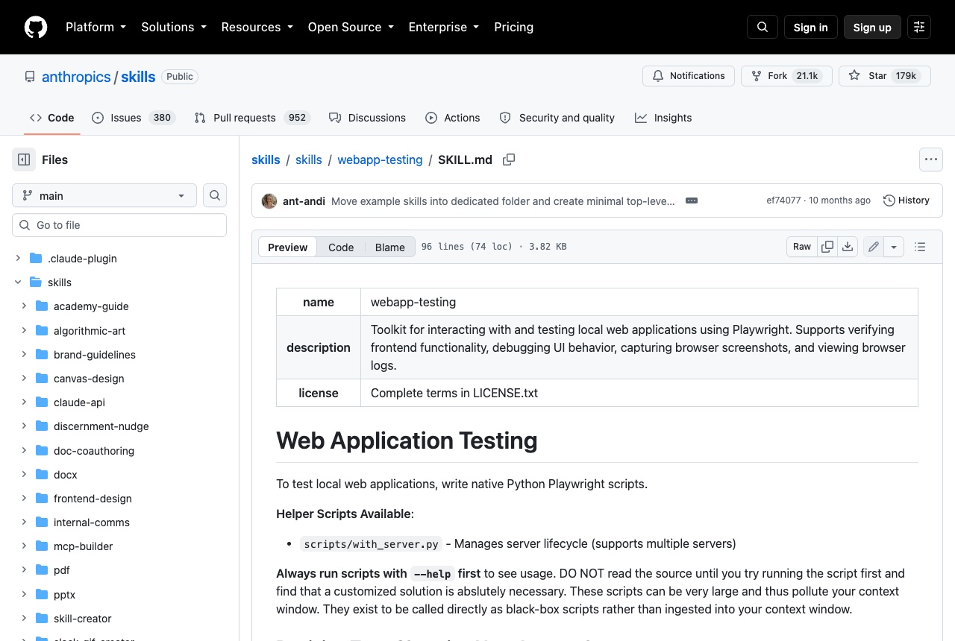Viewport: 955px width, 641px height.
Task: Switch to Code view
Action: pos(341,247)
